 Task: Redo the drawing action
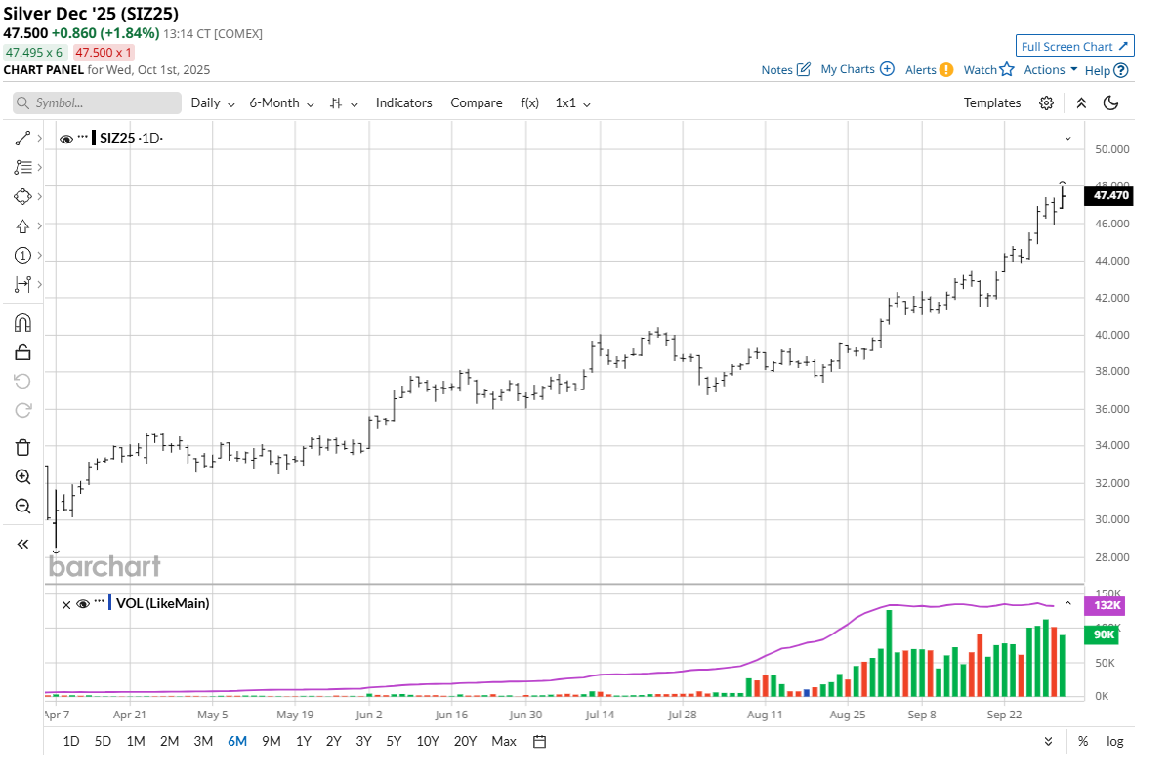[x=22, y=410]
